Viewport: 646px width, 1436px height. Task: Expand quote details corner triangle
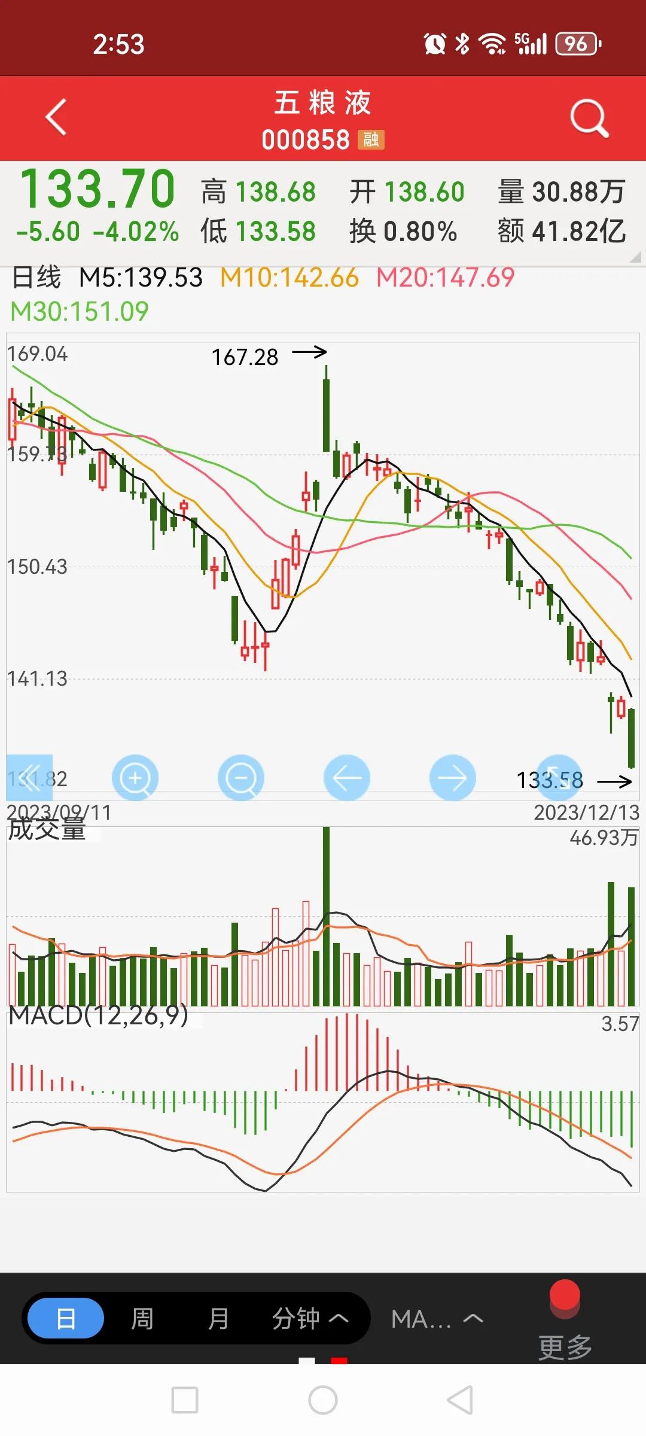635,257
